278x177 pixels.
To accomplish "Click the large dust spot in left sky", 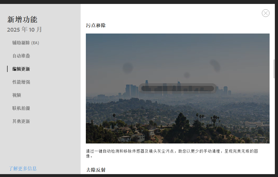I will coord(128,68).
